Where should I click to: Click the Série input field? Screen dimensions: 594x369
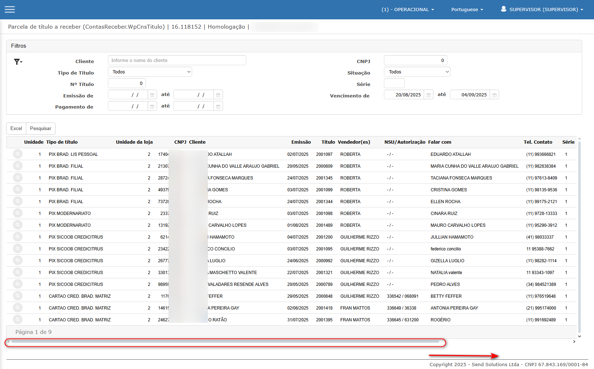click(394, 83)
